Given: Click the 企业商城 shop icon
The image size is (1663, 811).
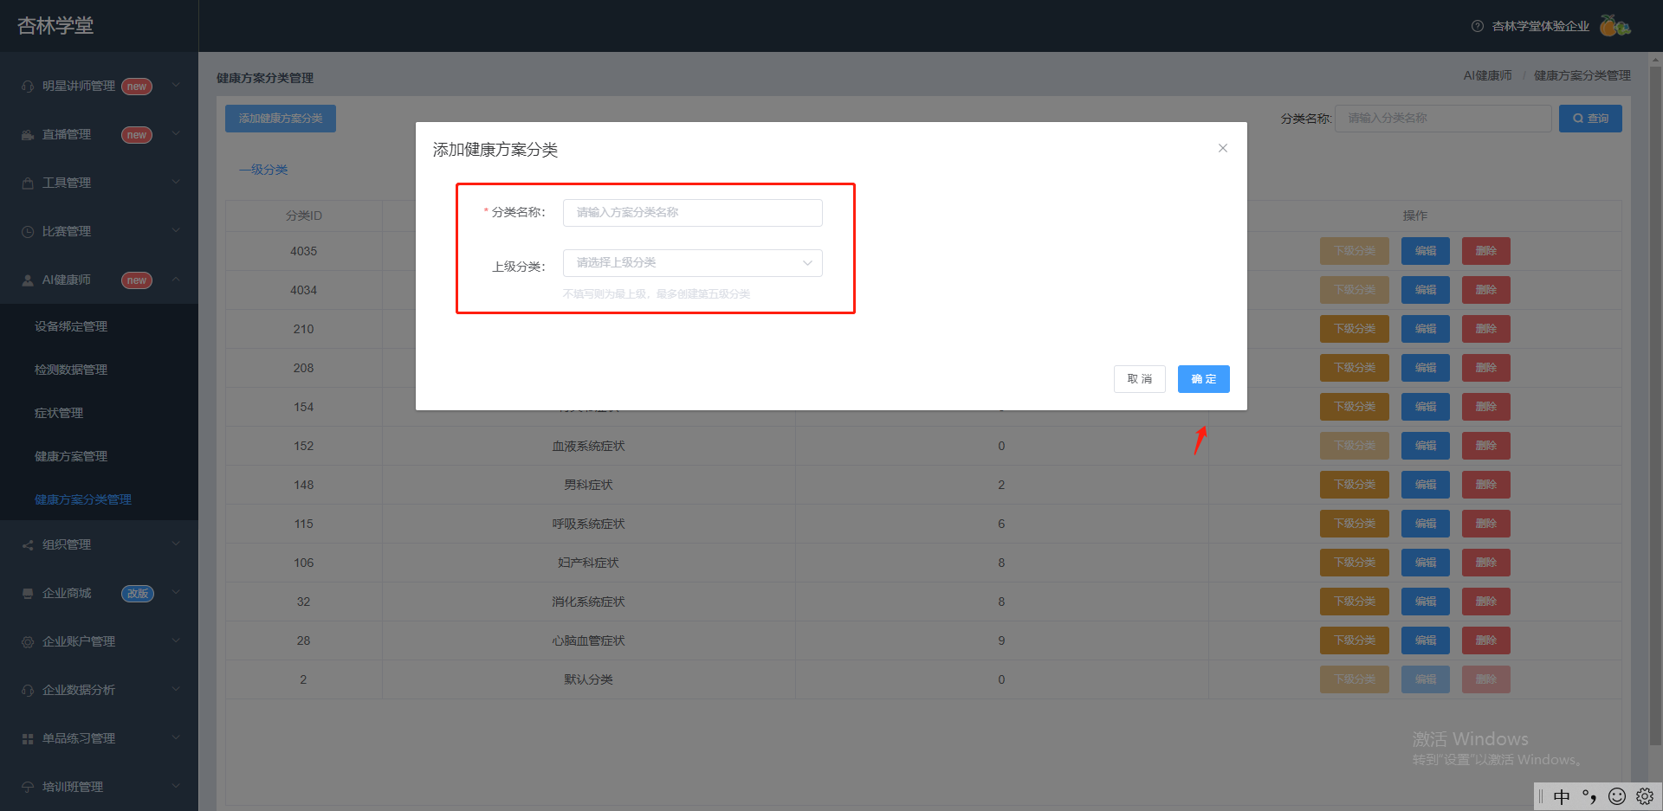Looking at the screenshot, I should pyautogui.click(x=28, y=594).
